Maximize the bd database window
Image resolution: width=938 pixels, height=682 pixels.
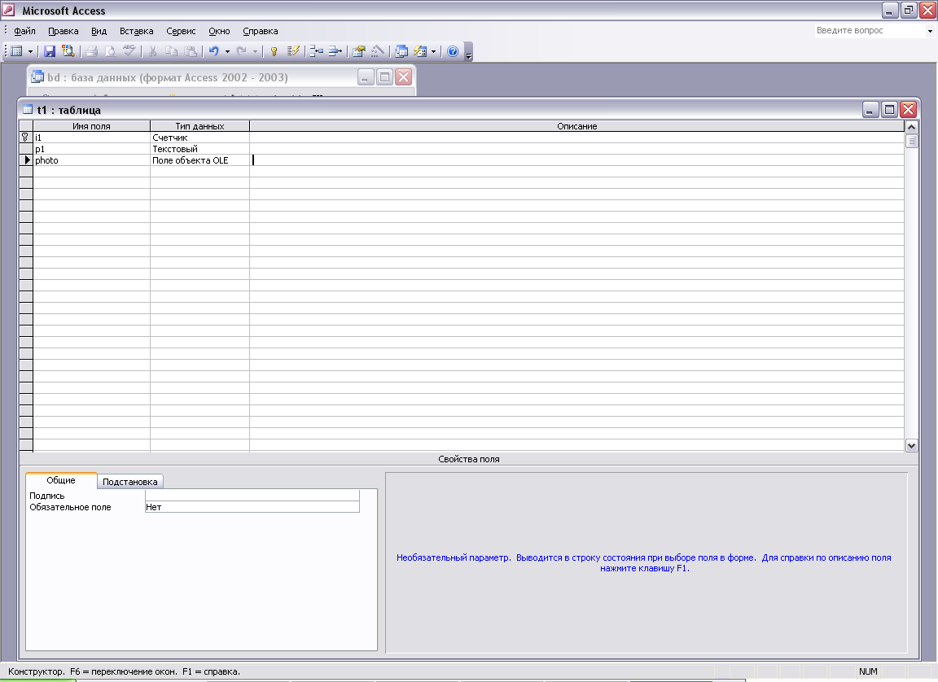coord(384,77)
